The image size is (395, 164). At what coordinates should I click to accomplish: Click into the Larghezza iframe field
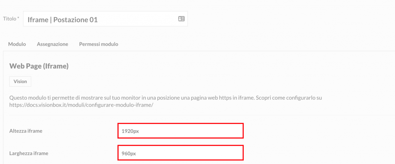click(x=181, y=153)
